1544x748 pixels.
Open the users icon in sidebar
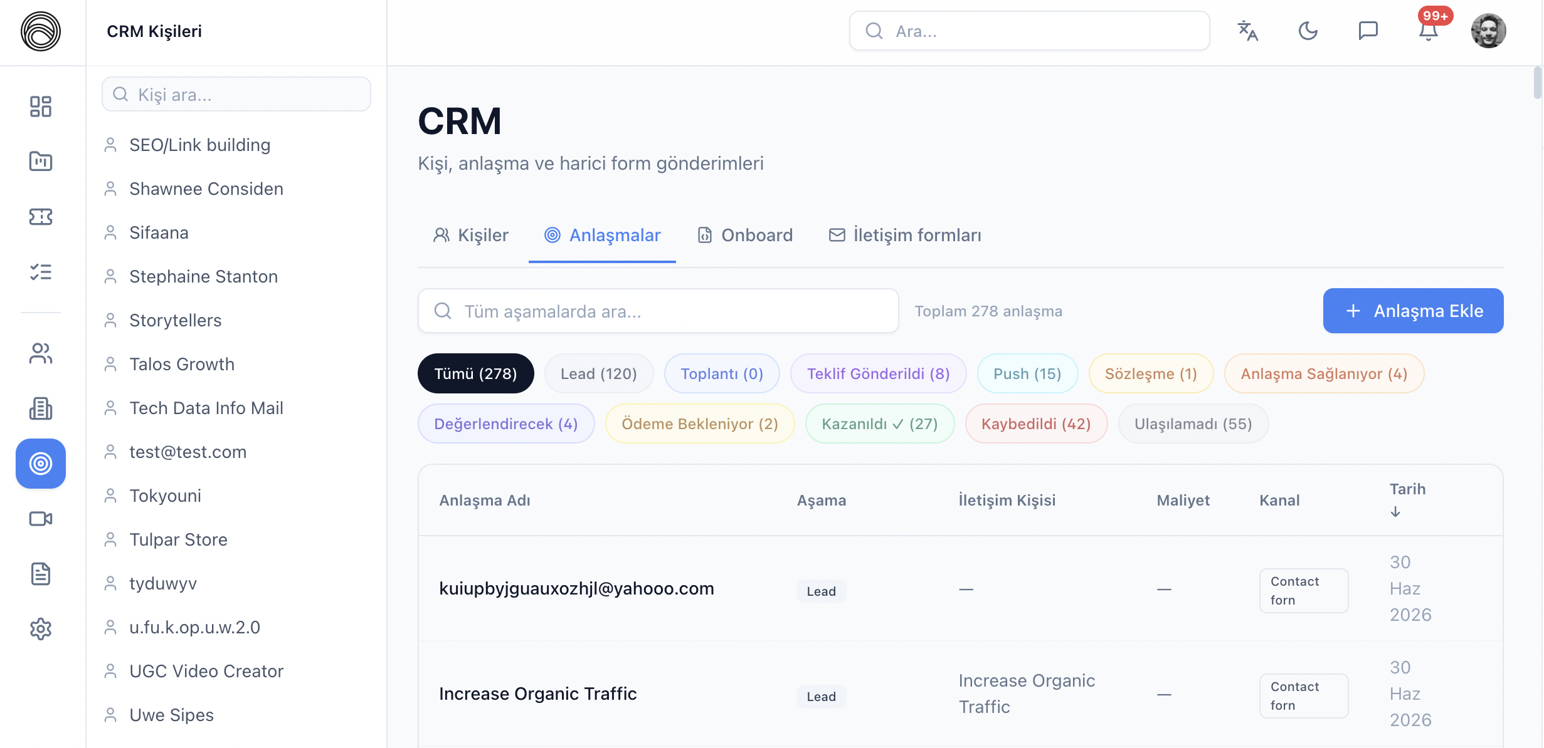(41, 353)
